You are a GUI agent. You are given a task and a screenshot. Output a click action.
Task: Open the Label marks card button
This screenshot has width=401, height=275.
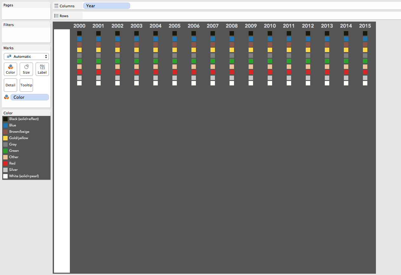click(42, 69)
